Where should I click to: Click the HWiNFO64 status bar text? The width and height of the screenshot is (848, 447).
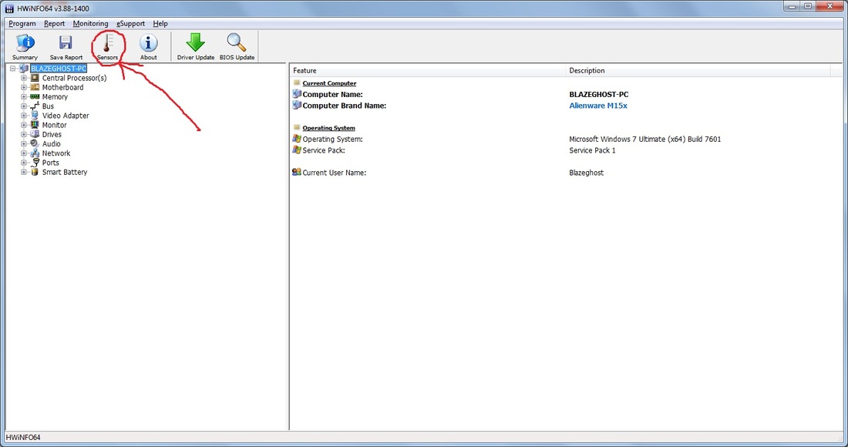click(22, 437)
